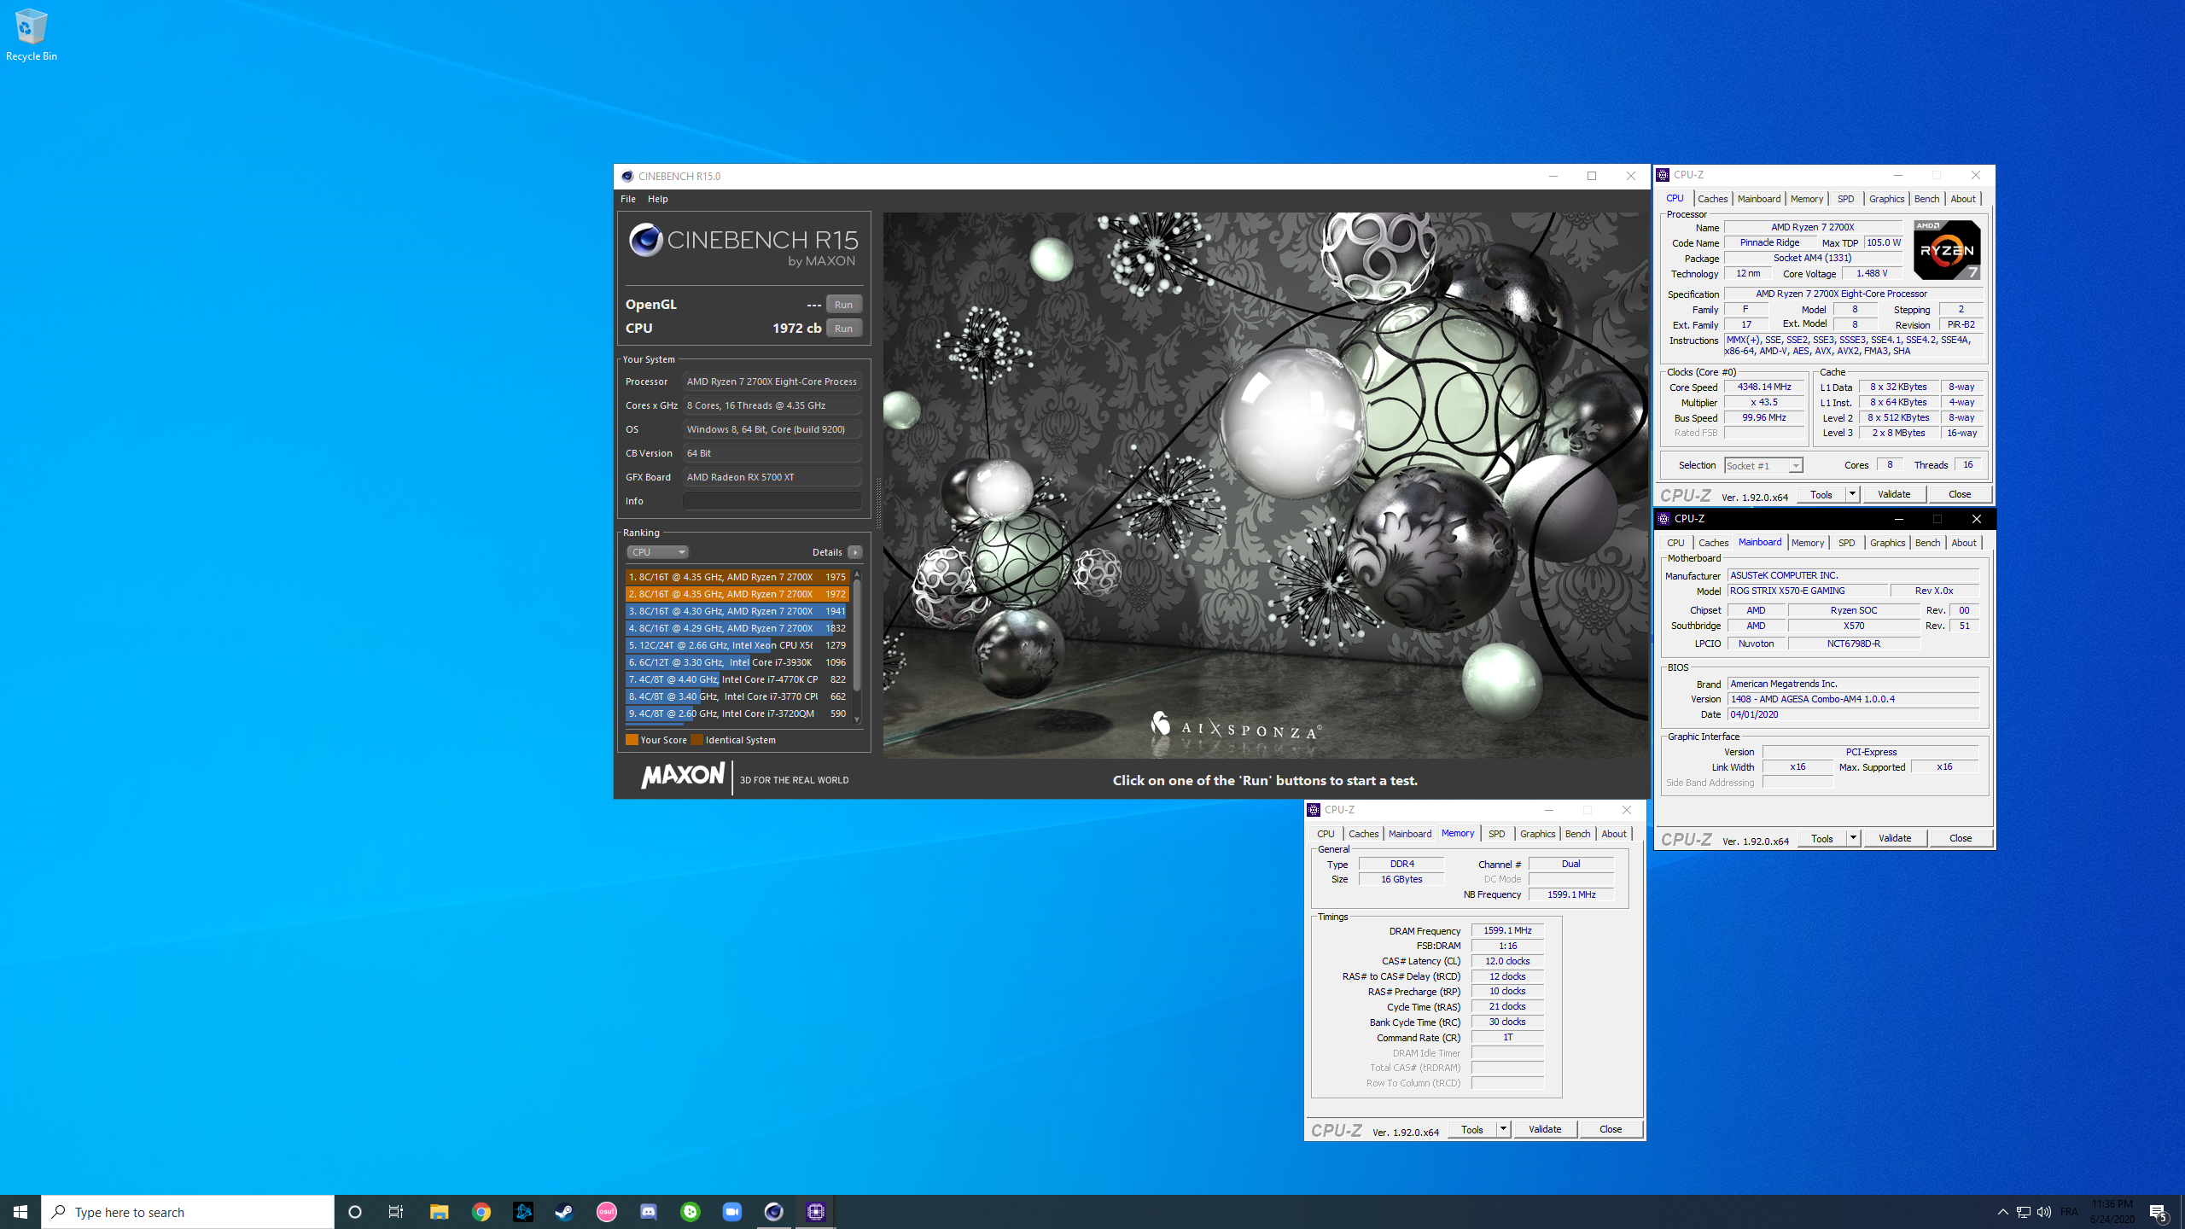This screenshot has height=1229, width=2185.
Task: Open the notification center icon
Action: tap(2159, 1212)
